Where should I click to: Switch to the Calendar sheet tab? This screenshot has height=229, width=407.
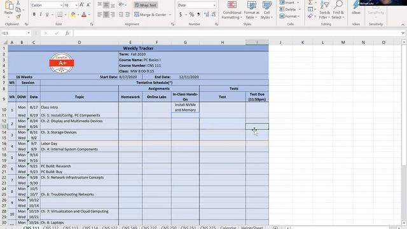[228, 228]
